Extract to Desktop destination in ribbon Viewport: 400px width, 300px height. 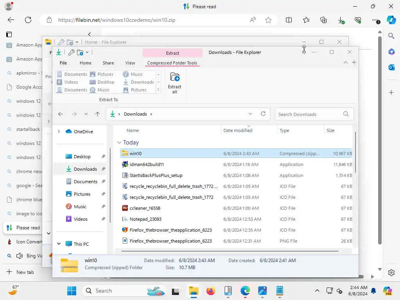[102, 82]
